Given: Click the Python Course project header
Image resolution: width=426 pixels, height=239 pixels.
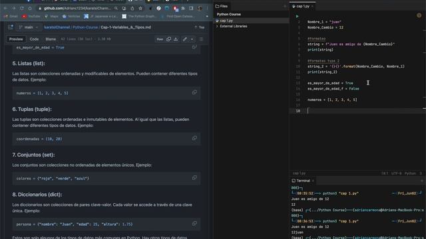Looking at the screenshot, I should pos(229,14).
